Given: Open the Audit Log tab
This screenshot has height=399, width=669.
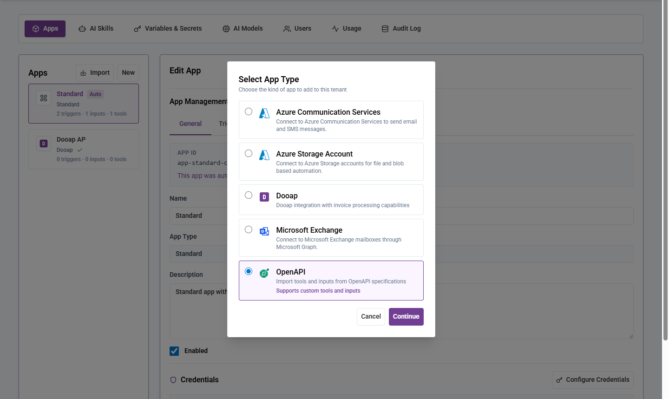Looking at the screenshot, I should pyautogui.click(x=401, y=29).
